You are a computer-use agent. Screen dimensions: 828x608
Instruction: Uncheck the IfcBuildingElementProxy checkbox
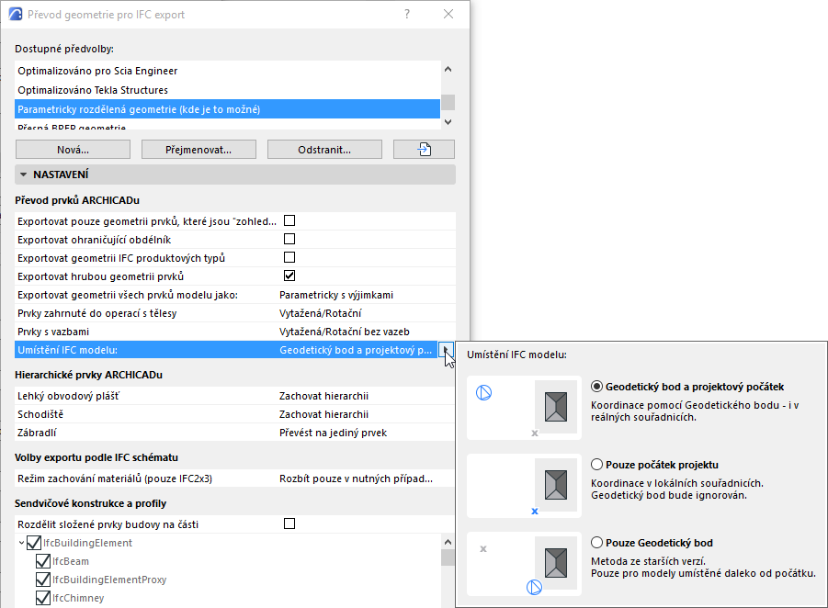click(x=43, y=580)
